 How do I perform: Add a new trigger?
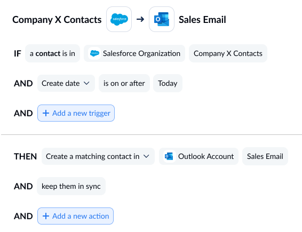(x=76, y=113)
